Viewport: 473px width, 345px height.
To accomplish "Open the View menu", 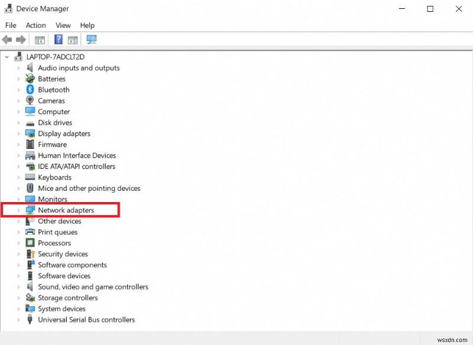I will tap(63, 25).
